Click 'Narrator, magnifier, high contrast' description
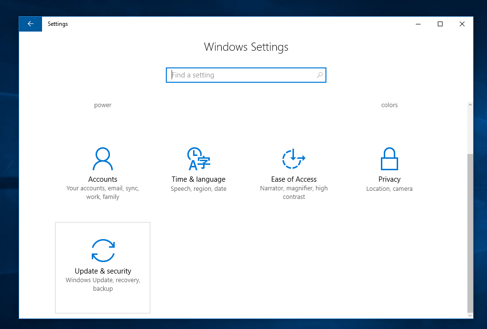This screenshot has width=487, height=329. (294, 193)
